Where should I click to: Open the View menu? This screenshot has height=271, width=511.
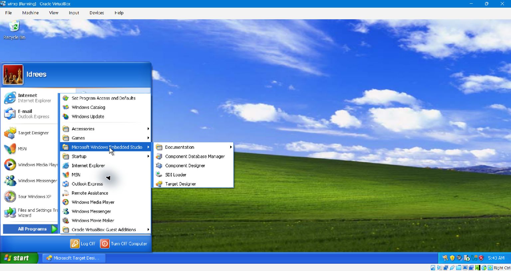54,13
